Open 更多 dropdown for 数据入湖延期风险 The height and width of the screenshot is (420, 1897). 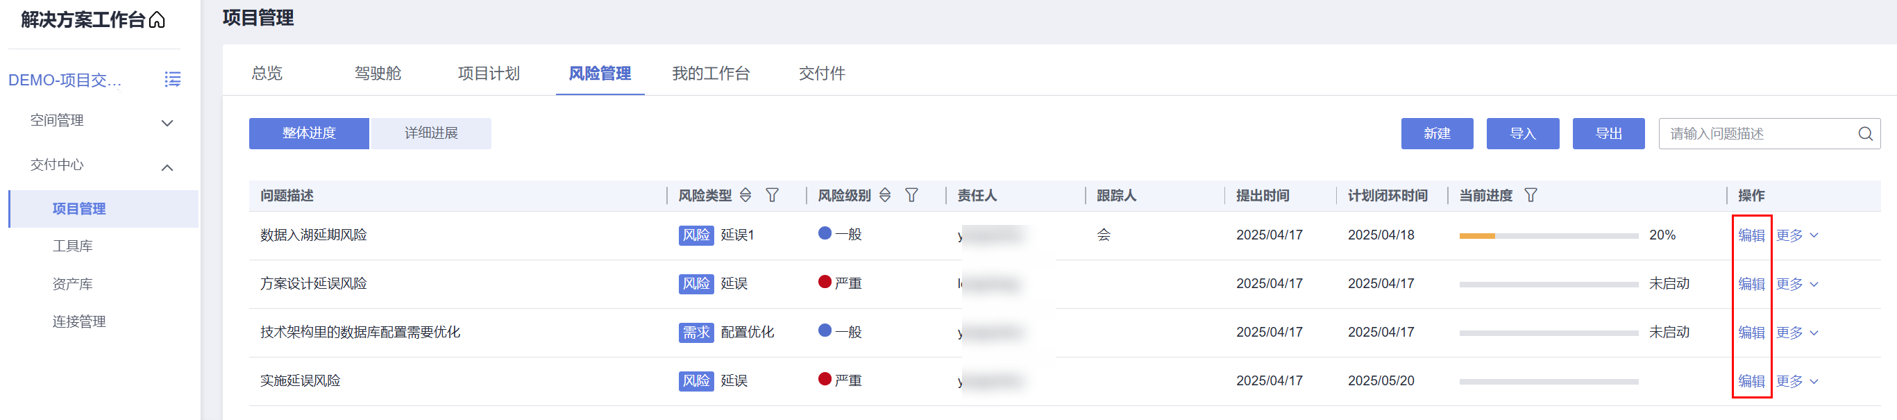[1797, 236]
